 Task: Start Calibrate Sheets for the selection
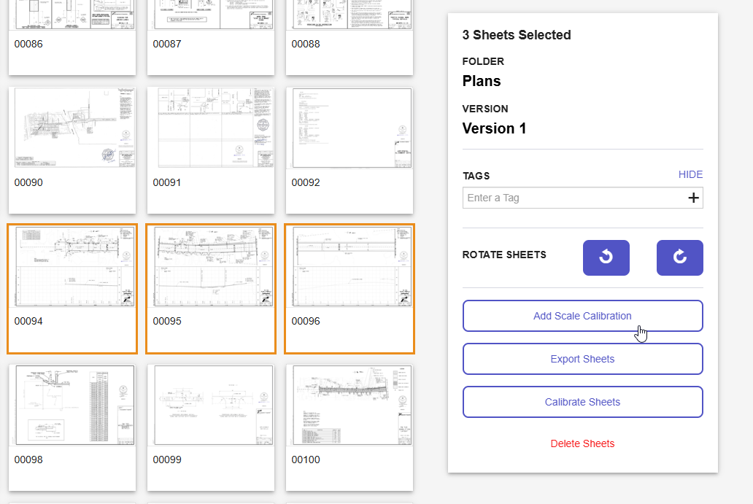(x=582, y=401)
